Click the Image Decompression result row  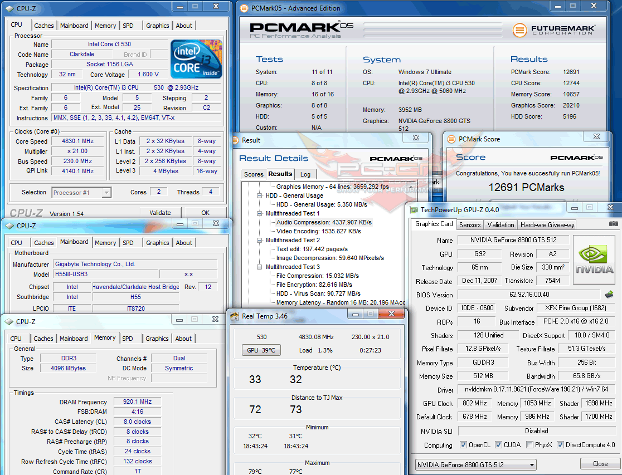coord(330,258)
